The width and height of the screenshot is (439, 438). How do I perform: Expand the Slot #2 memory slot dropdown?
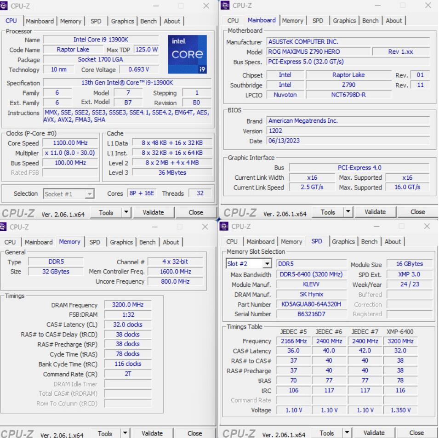(268, 264)
